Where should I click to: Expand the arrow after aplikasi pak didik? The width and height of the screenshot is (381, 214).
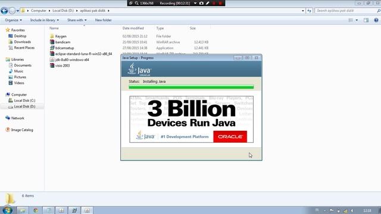(x=108, y=11)
